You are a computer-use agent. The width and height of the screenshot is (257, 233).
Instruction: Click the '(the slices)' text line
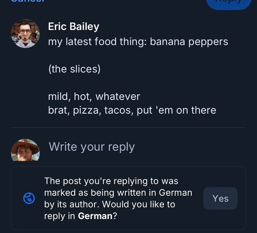click(74, 69)
